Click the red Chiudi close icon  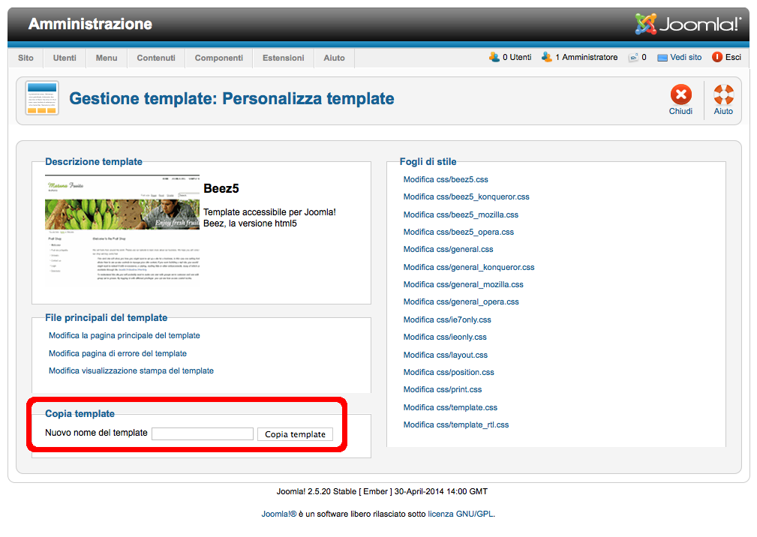[680, 94]
